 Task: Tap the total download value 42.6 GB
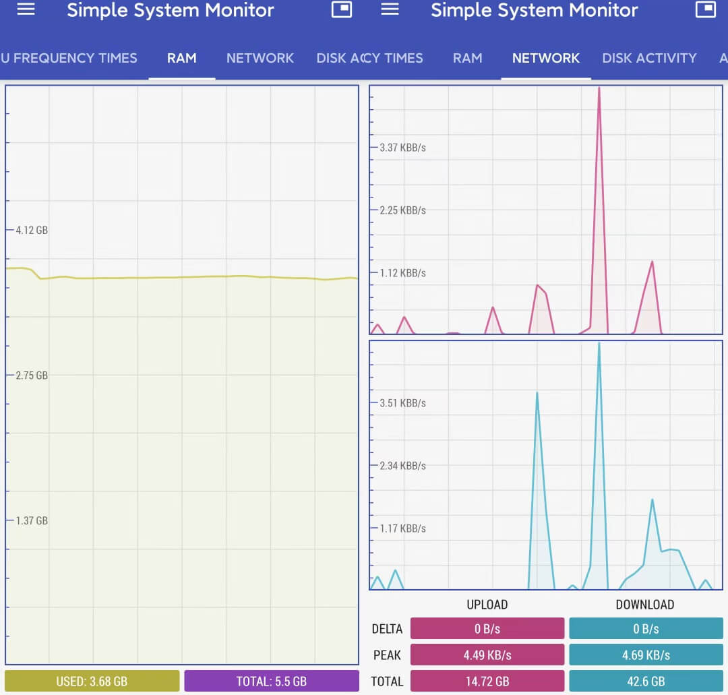click(646, 681)
